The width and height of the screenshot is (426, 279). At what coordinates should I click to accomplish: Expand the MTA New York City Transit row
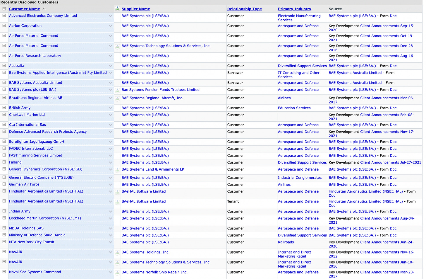tap(4, 241)
